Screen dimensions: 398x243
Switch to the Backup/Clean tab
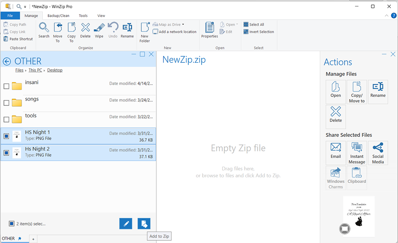tap(58, 16)
